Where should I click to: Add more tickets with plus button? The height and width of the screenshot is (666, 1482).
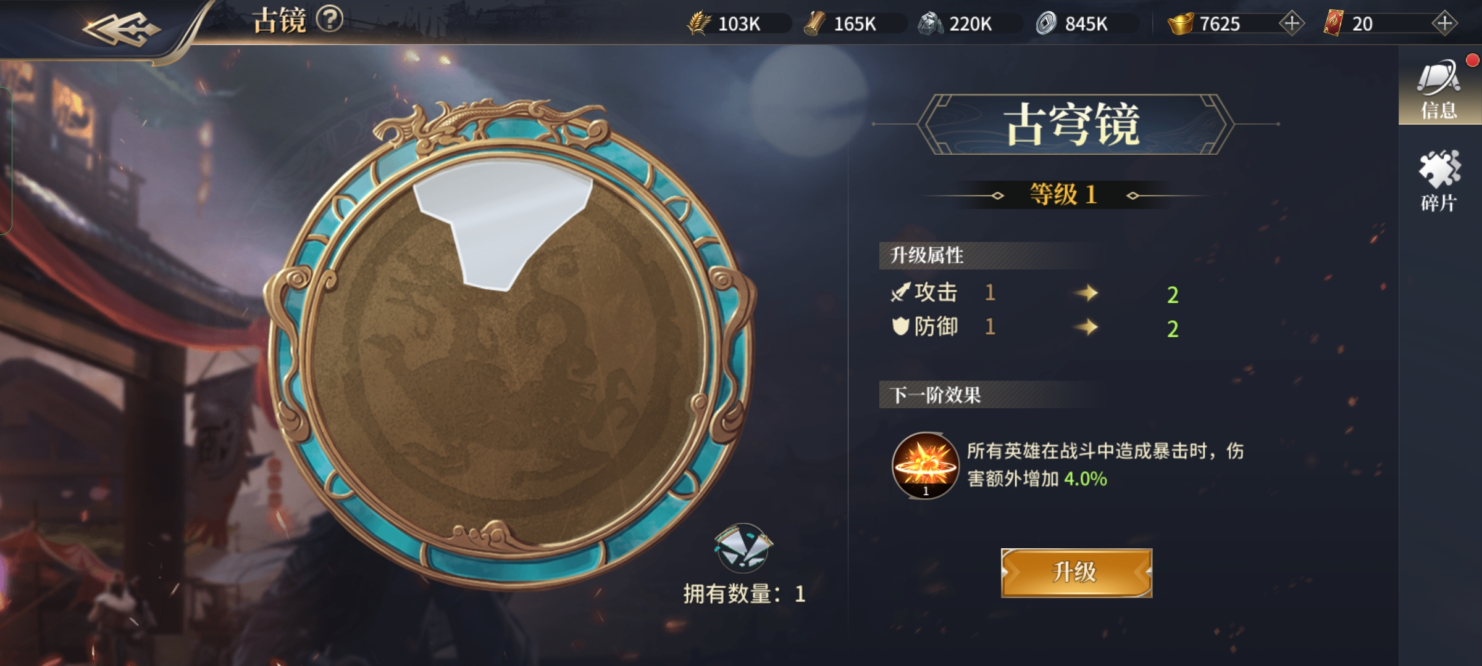coord(1444,23)
